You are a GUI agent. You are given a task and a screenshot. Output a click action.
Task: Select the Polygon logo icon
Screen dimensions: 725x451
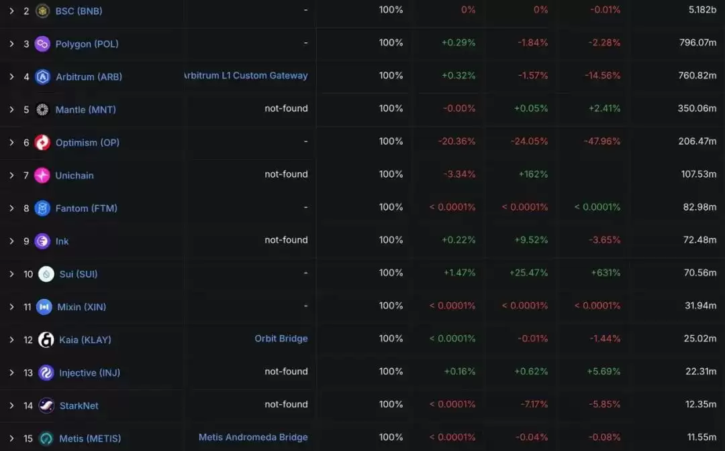tap(42, 44)
